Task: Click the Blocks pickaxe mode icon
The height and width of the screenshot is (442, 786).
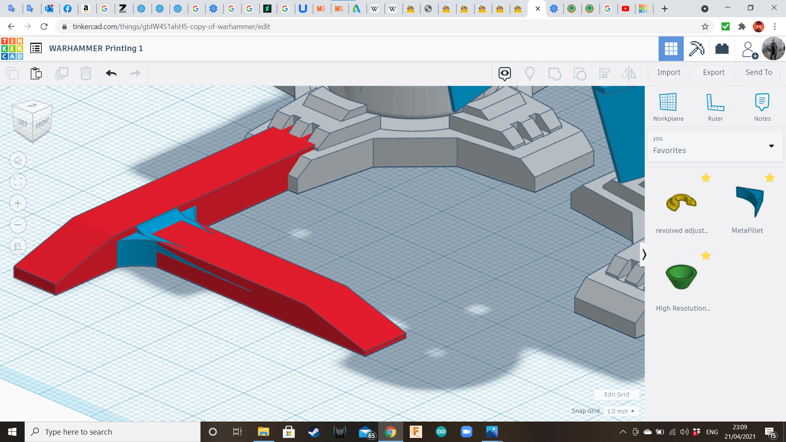Action: coord(696,49)
